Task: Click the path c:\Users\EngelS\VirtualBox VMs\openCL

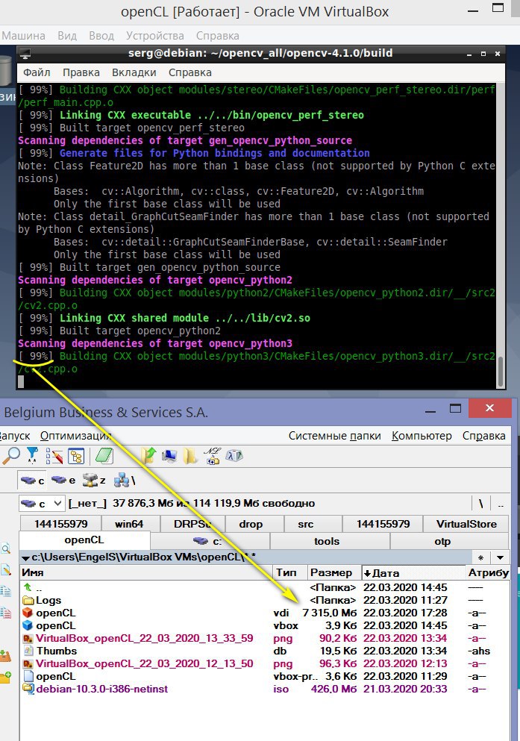Action: (x=137, y=557)
